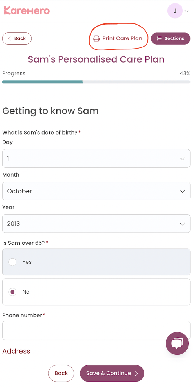Viewport: 194px width, 388px height.
Task: Click the KareHero logo
Action: 27,11
